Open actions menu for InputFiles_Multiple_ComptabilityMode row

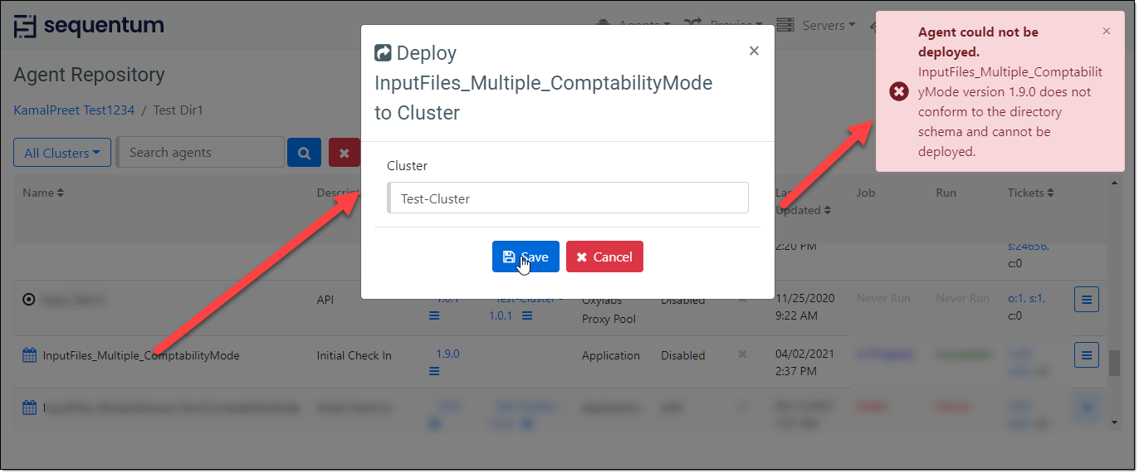pyautogui.click(x=1086, y=355)
